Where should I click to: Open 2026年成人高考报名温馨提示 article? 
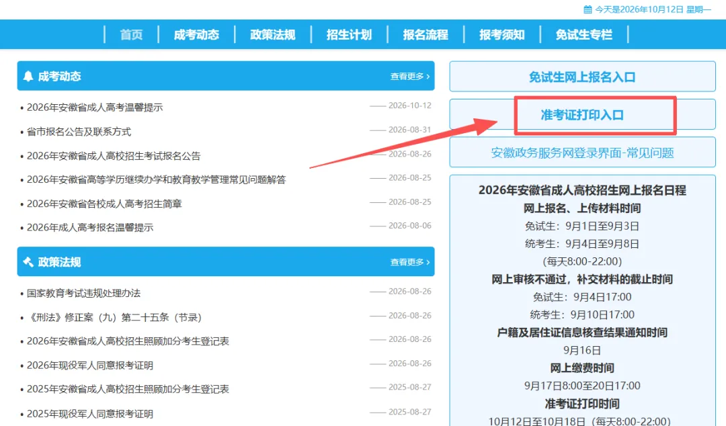90,227
